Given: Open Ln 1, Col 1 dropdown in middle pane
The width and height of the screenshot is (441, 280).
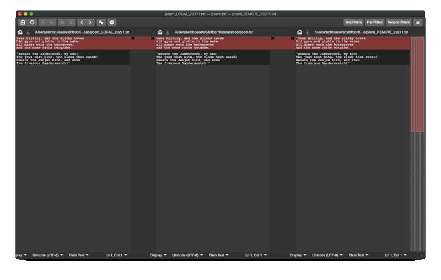Looking at the screenshot, I should pyautogui.click(x=256, y=255).
